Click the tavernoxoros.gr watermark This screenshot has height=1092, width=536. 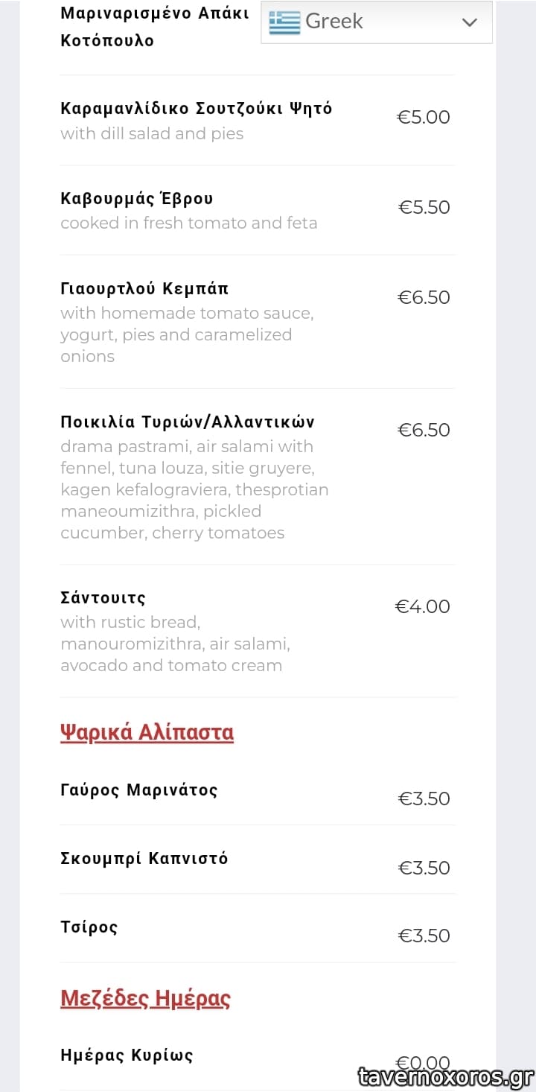click(444, 1077)
